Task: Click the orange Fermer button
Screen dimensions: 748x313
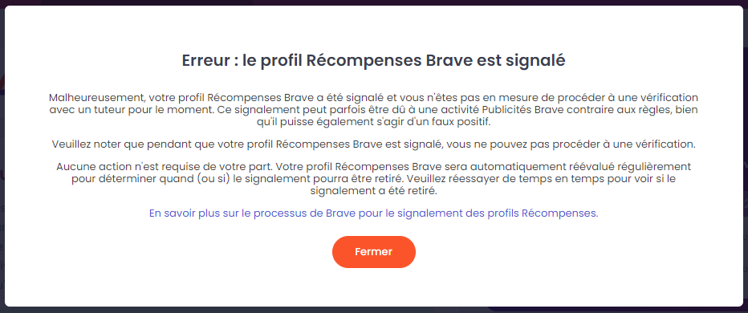Action: point(373,251)
